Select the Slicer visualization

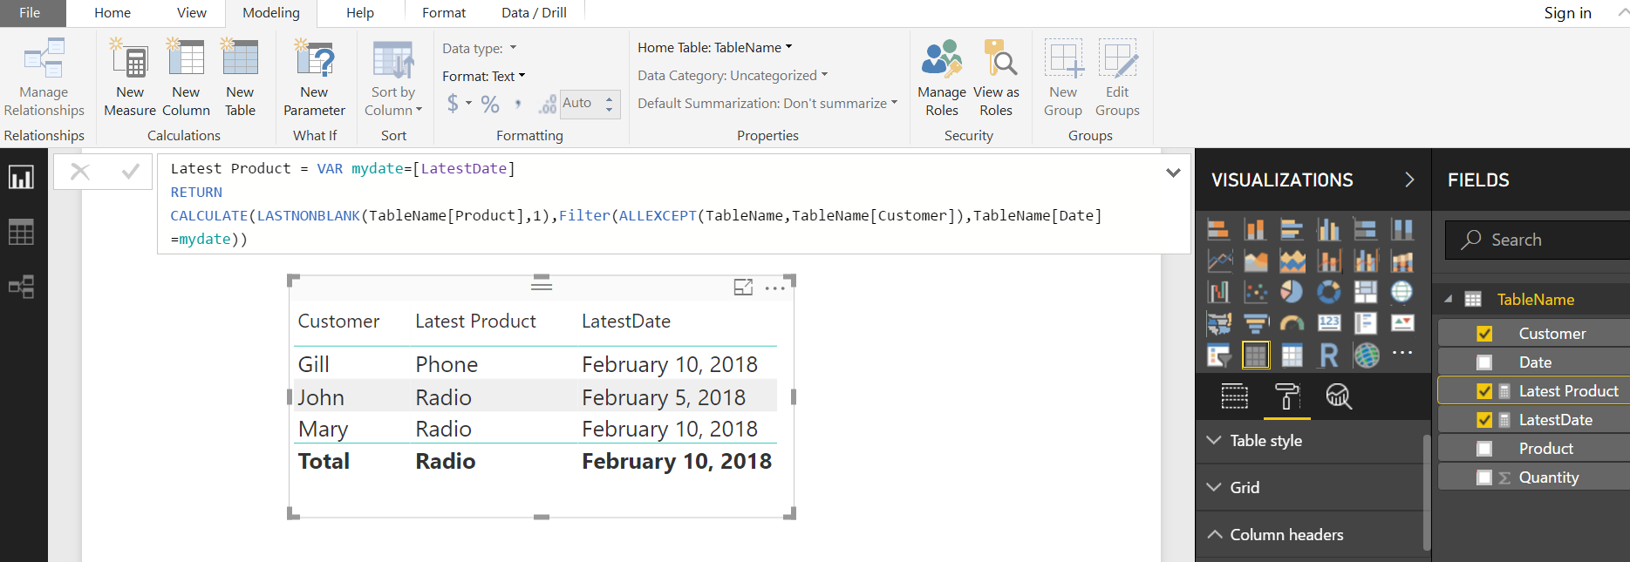pyautogui.click(x=1218, y=355)
